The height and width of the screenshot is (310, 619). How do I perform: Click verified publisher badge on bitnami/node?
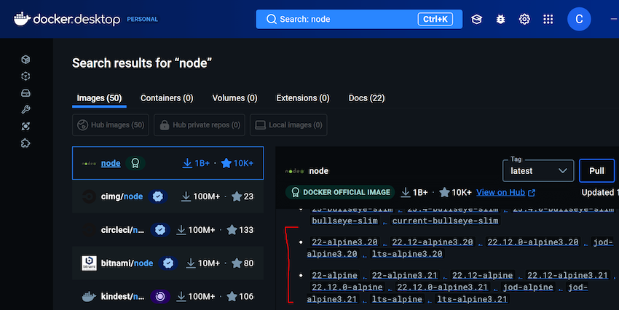168,263
